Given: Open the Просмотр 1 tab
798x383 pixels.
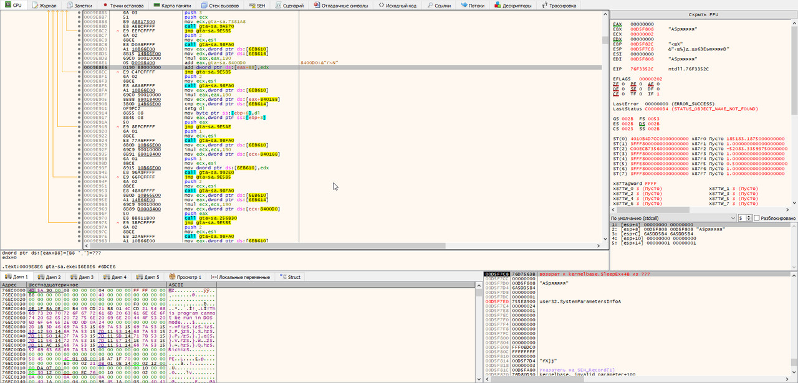Looking at the screenshot, I should tap(185, 277).
